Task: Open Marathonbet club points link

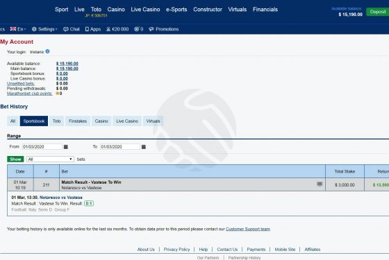Action: (29, 94)
